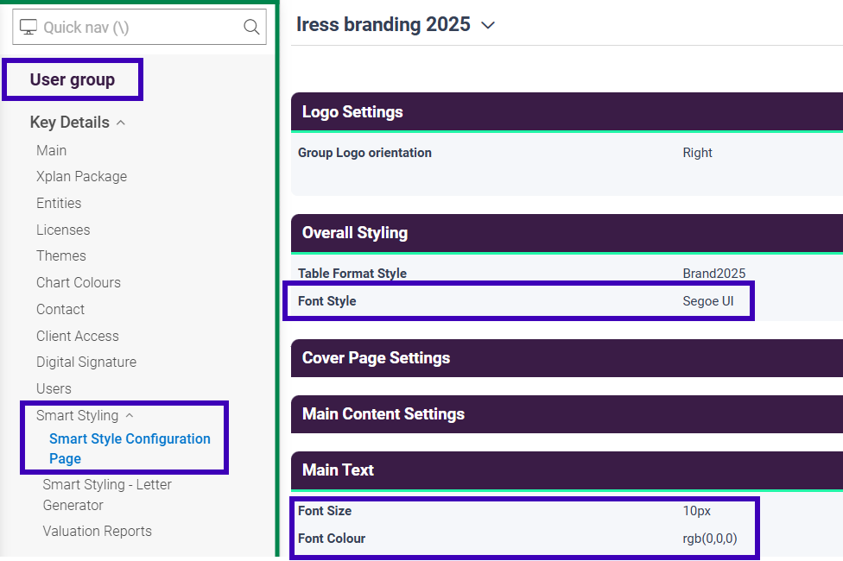Go to Xplan Package in sidebar
Screen dimensions: 843x561
pyautogui.click(x=81, y=176)
